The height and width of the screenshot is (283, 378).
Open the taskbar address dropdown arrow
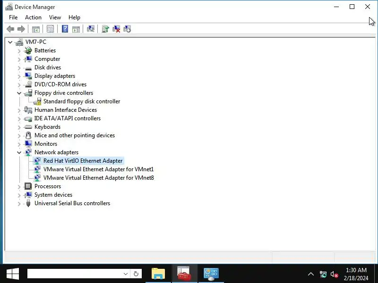click(126, 274)
